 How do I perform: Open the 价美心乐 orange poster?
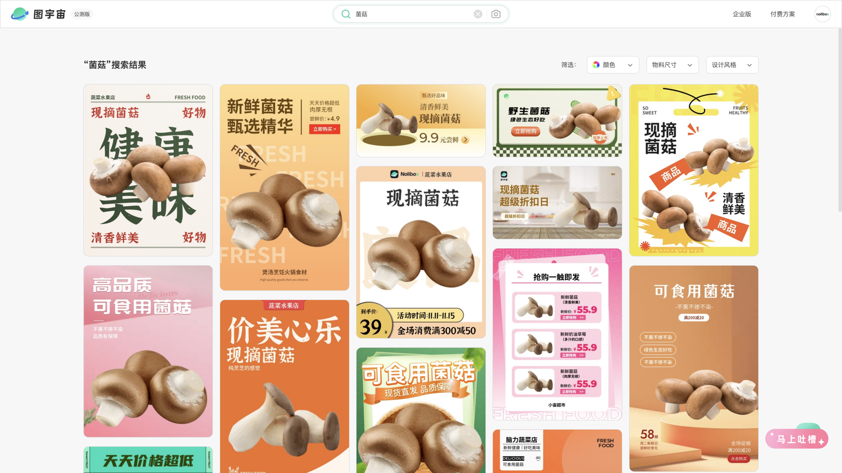click(285, 386)
